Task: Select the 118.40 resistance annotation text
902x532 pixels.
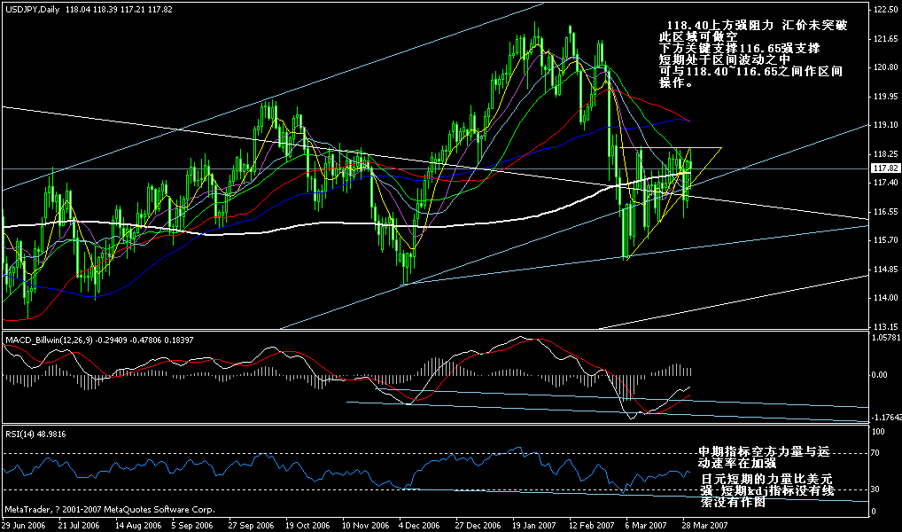Action: click(757, 26)
